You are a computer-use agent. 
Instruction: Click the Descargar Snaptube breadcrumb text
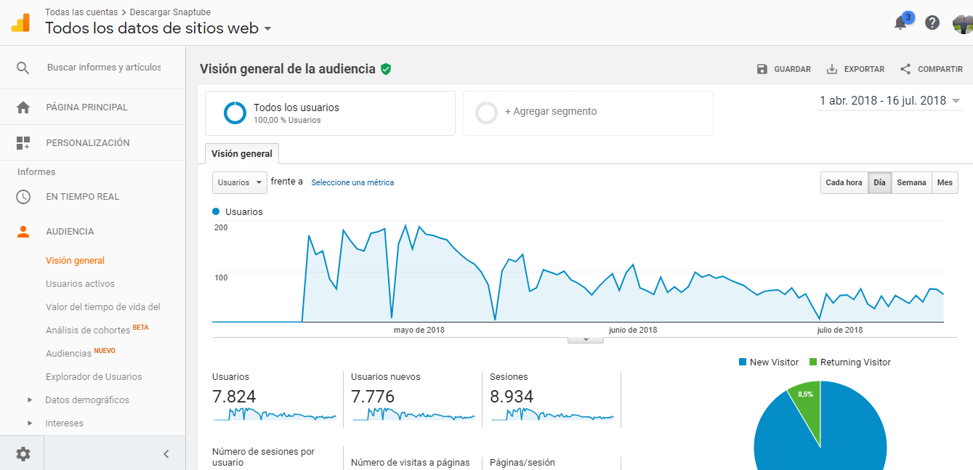click(x=171, y=12)
